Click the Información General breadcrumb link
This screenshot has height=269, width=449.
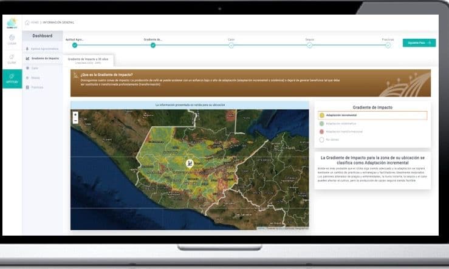pyautogui.click(x=58, y=22)
